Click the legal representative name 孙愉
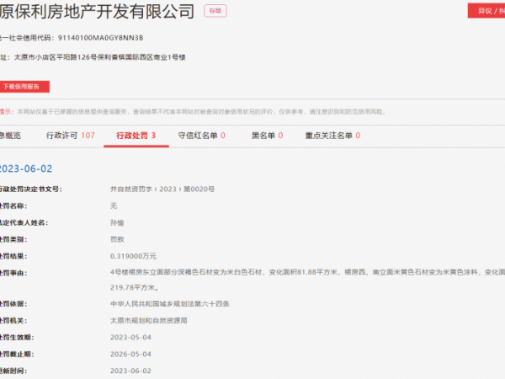This screenshot has height=379, width=505. coord(119,222)
